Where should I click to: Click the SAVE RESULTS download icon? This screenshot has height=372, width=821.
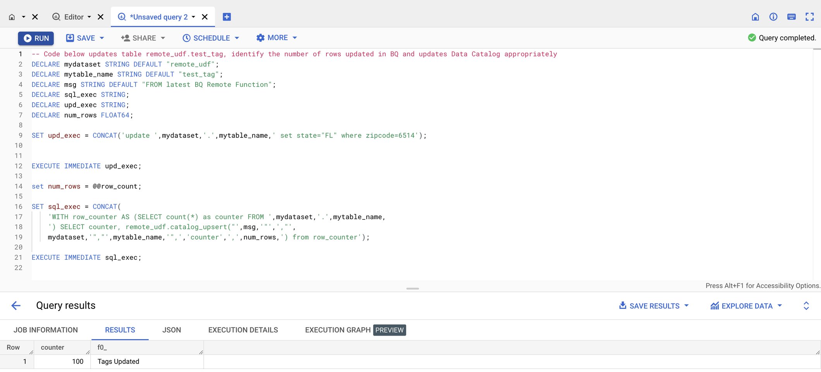point(623,305)
